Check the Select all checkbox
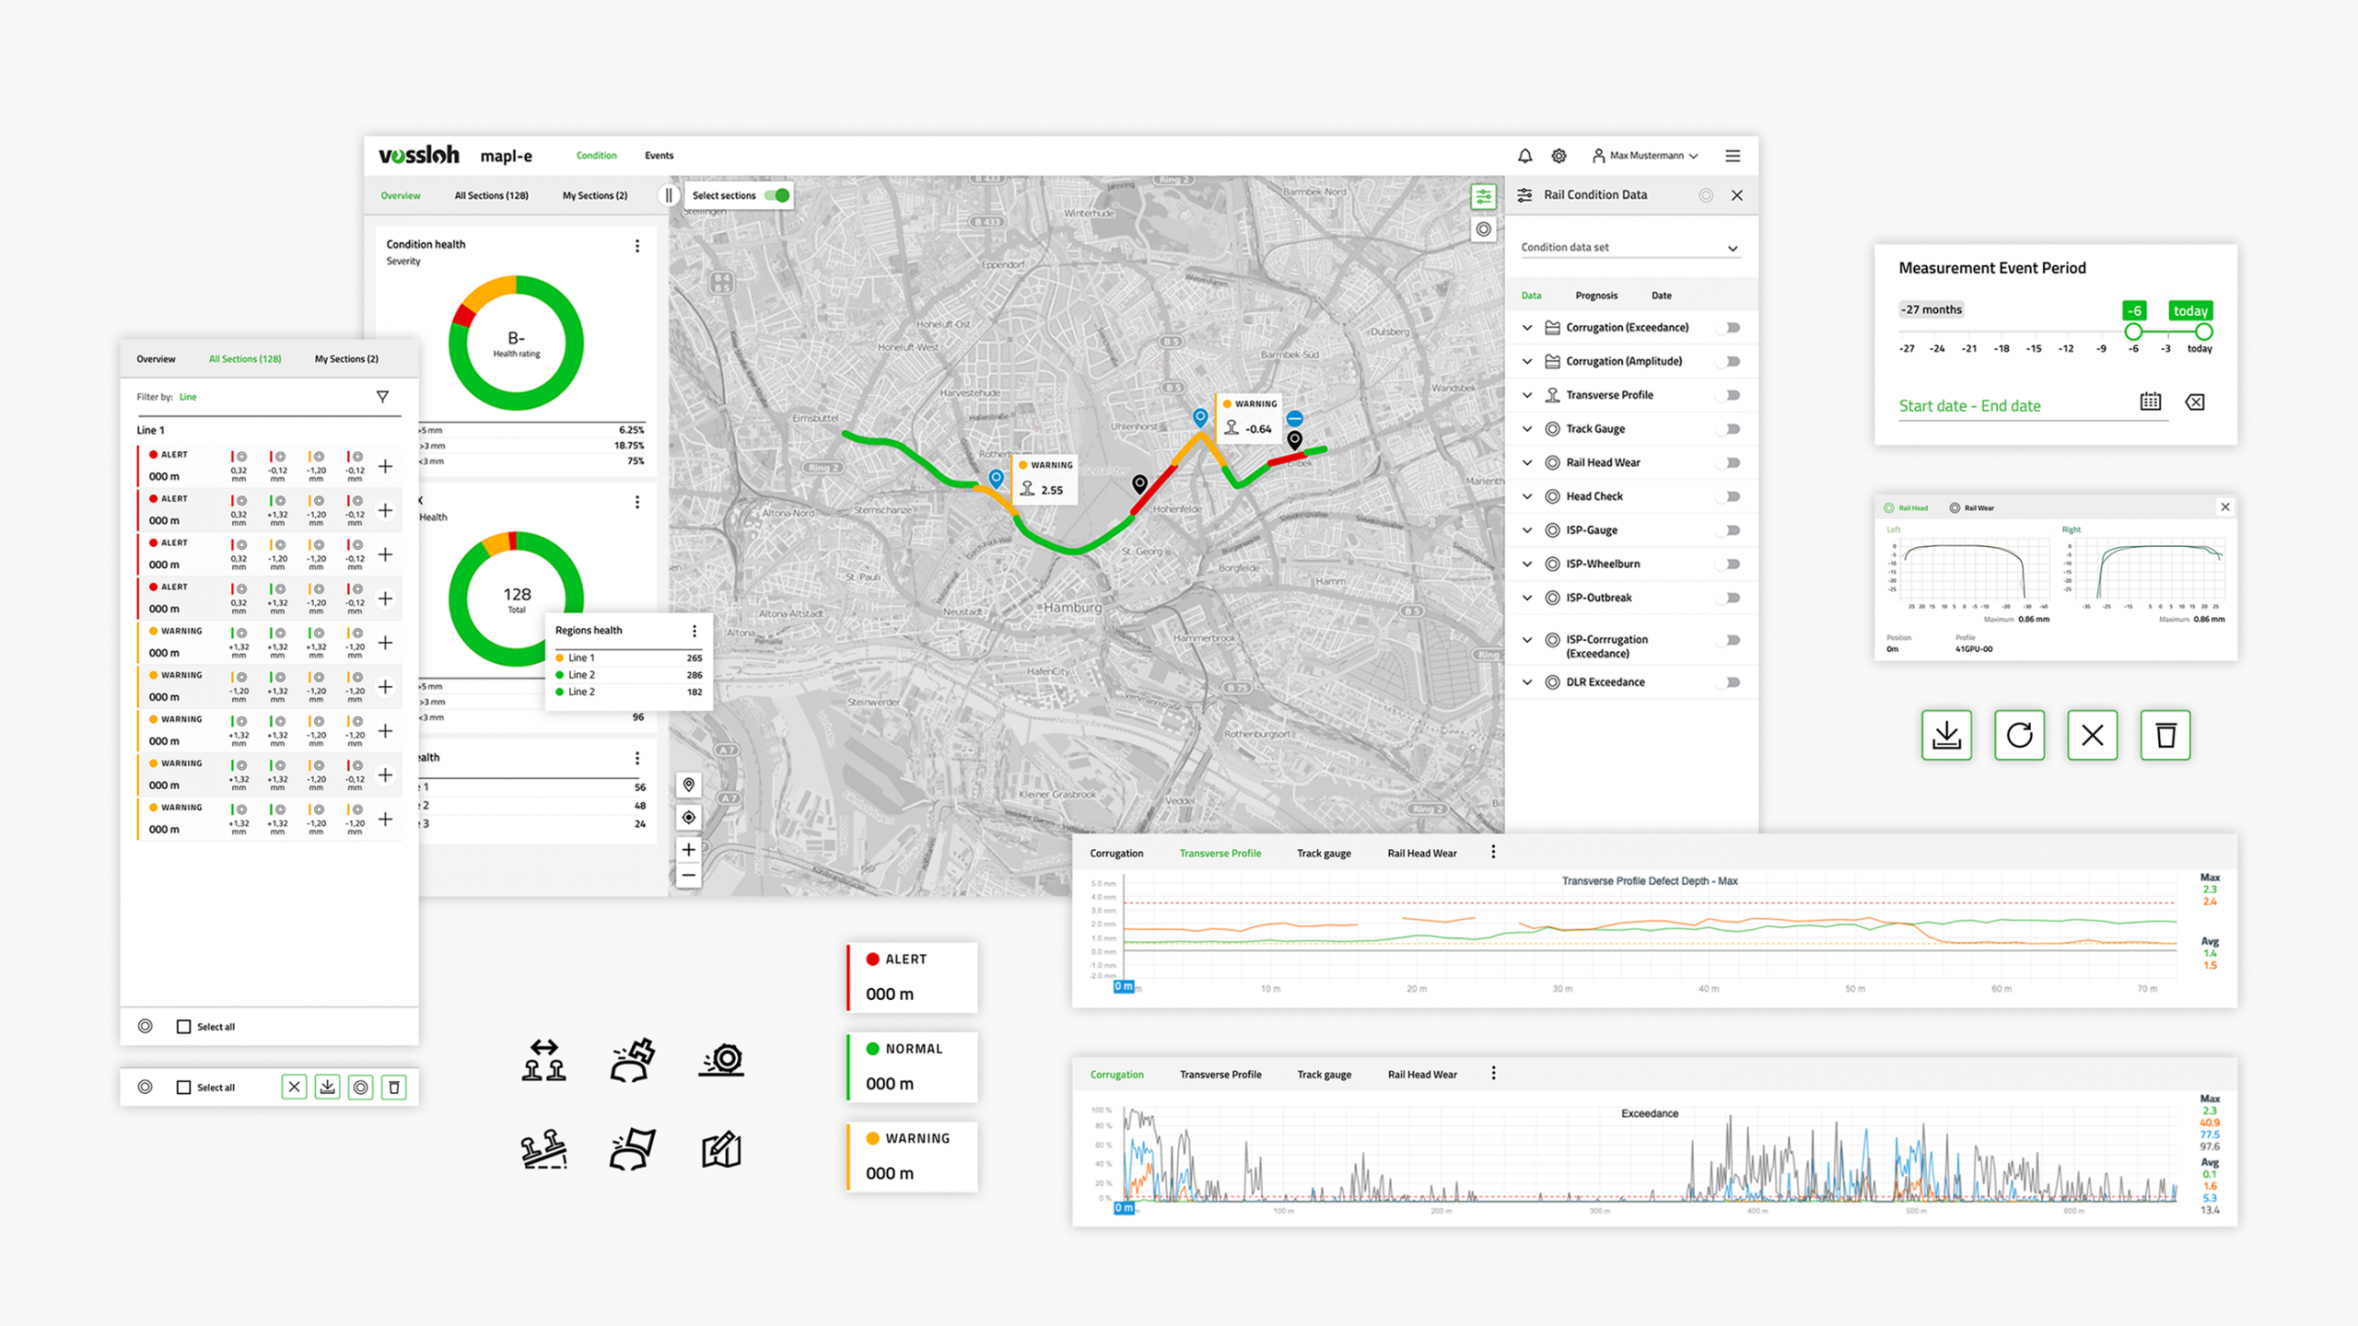The height and width of the screenshot is (1326, 2358). (x=183, y=1027)
